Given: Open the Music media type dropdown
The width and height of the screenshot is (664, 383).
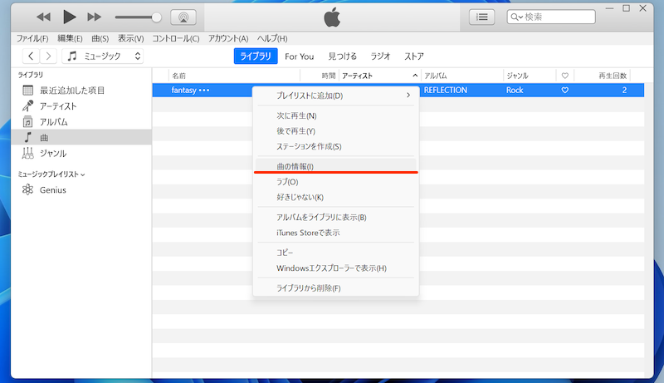Looking at the screenshot, I should 104,56.
